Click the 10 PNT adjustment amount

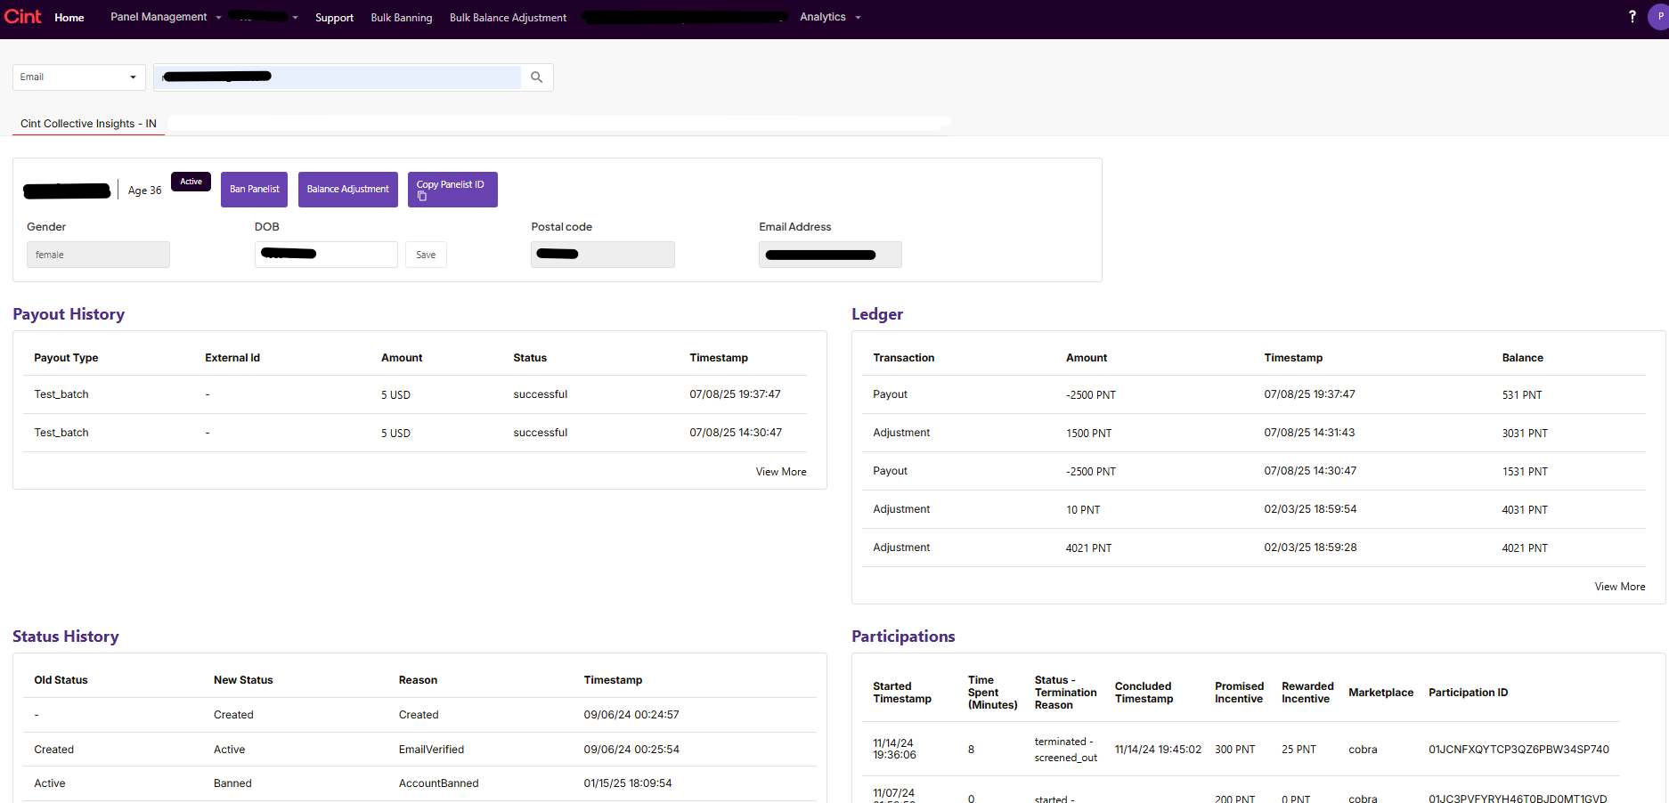(x=1083, y=510)
